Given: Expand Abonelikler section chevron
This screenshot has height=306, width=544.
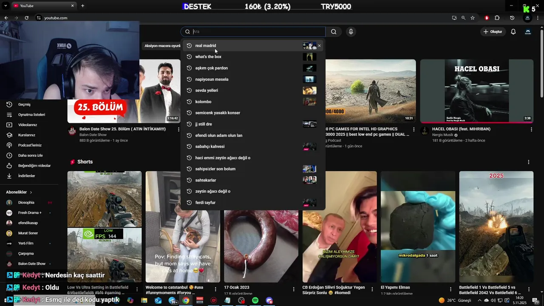Looking at the screenshot, I should (x=31, y=192).
